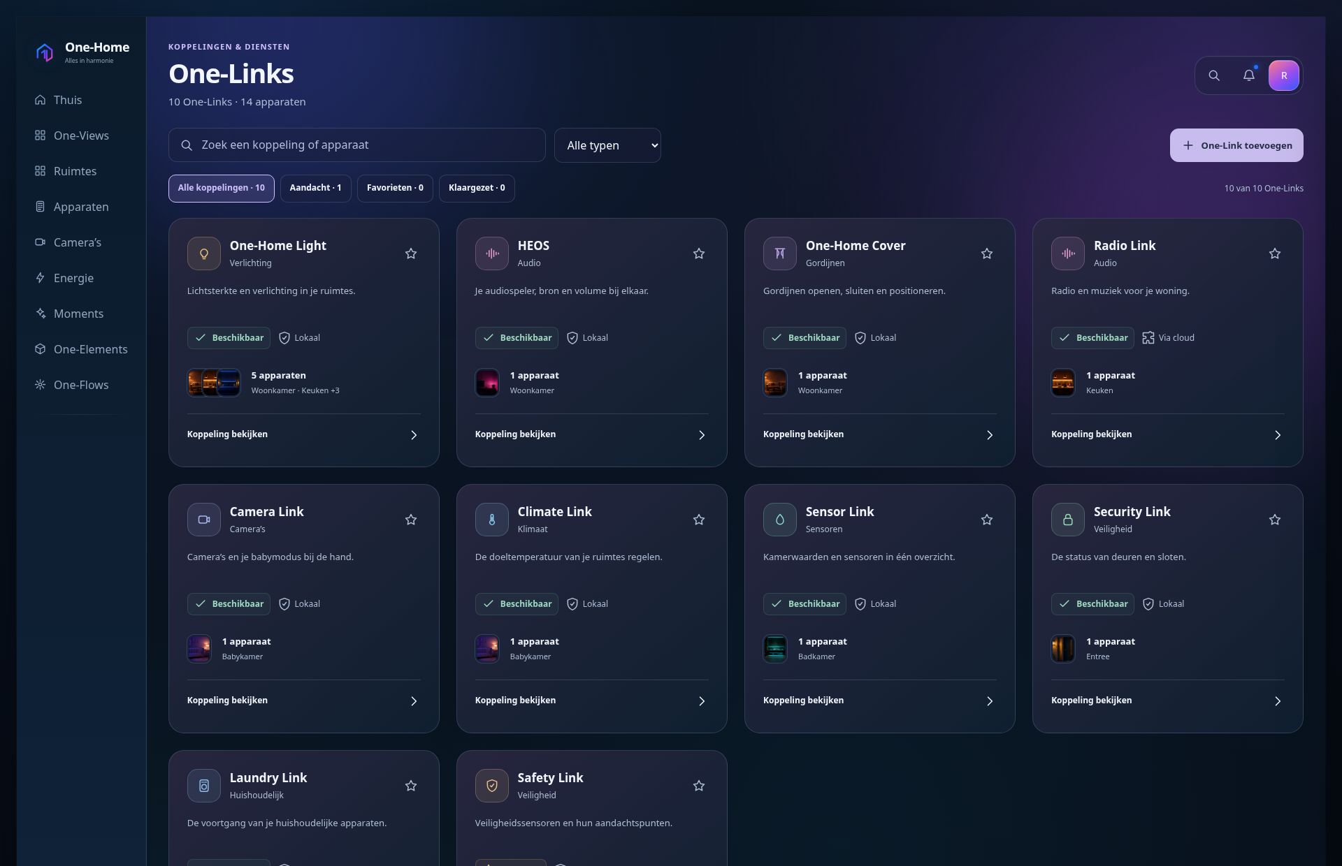Click the Laundry Link washer icon
Viewport: 1342px width, 866px height.
click(x=204, y=786)
